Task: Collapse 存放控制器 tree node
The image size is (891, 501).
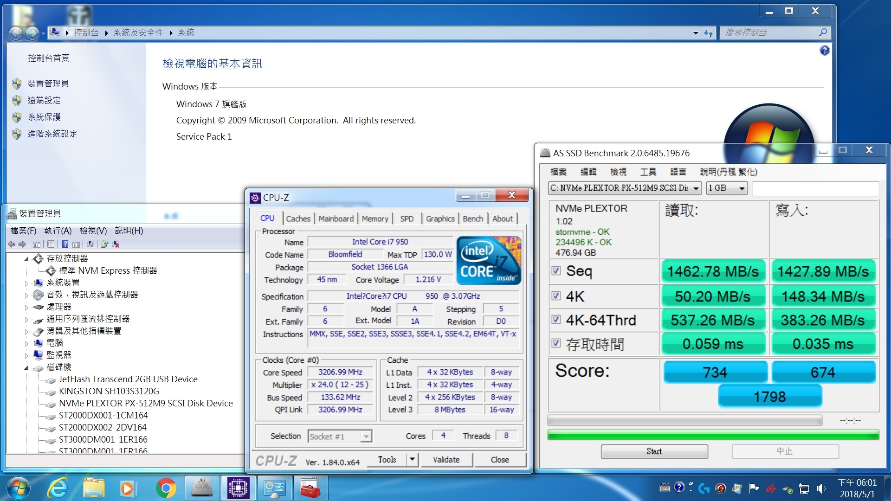Action: (26, 259)
